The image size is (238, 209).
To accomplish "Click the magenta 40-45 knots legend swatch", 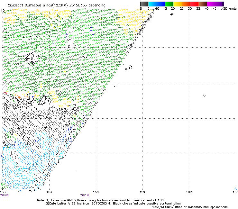I will click(x=211, y=4).
